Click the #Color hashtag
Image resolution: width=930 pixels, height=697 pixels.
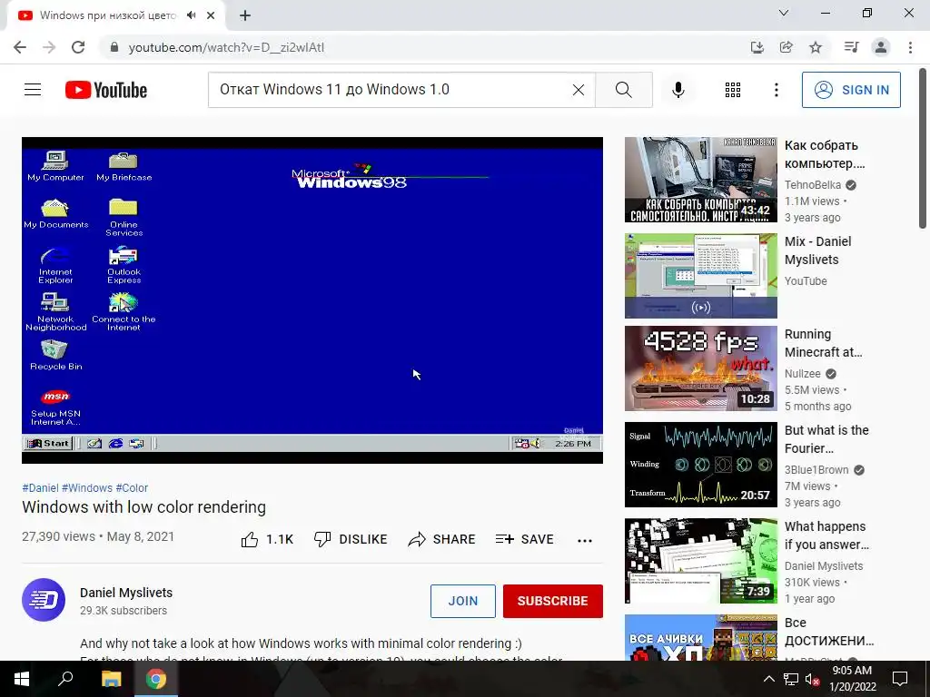coord(132,487)
